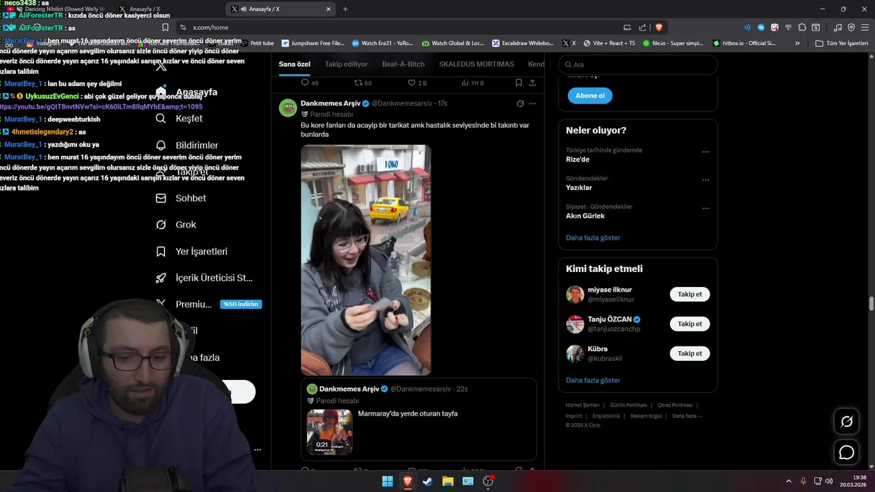Select the active Anasayfa / X browser tab
Screen dimensions: 875x492
click(x=281, y=9)
